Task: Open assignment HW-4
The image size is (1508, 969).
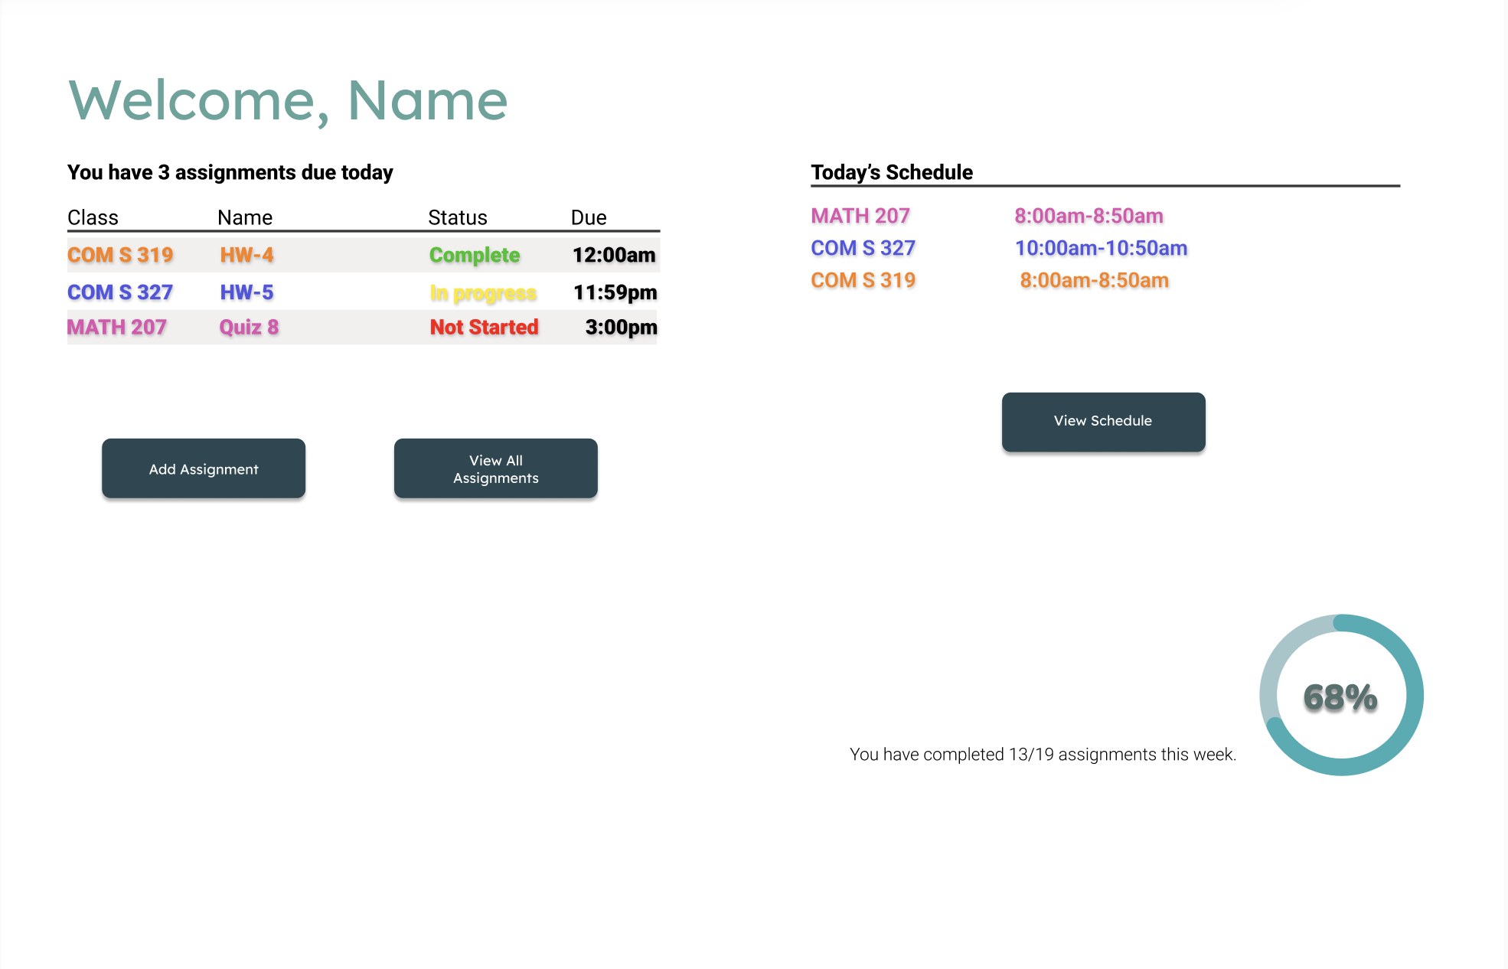Action: click(x=246, y=255)
